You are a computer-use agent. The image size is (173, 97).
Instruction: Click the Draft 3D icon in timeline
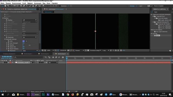[x=49, y=57]
